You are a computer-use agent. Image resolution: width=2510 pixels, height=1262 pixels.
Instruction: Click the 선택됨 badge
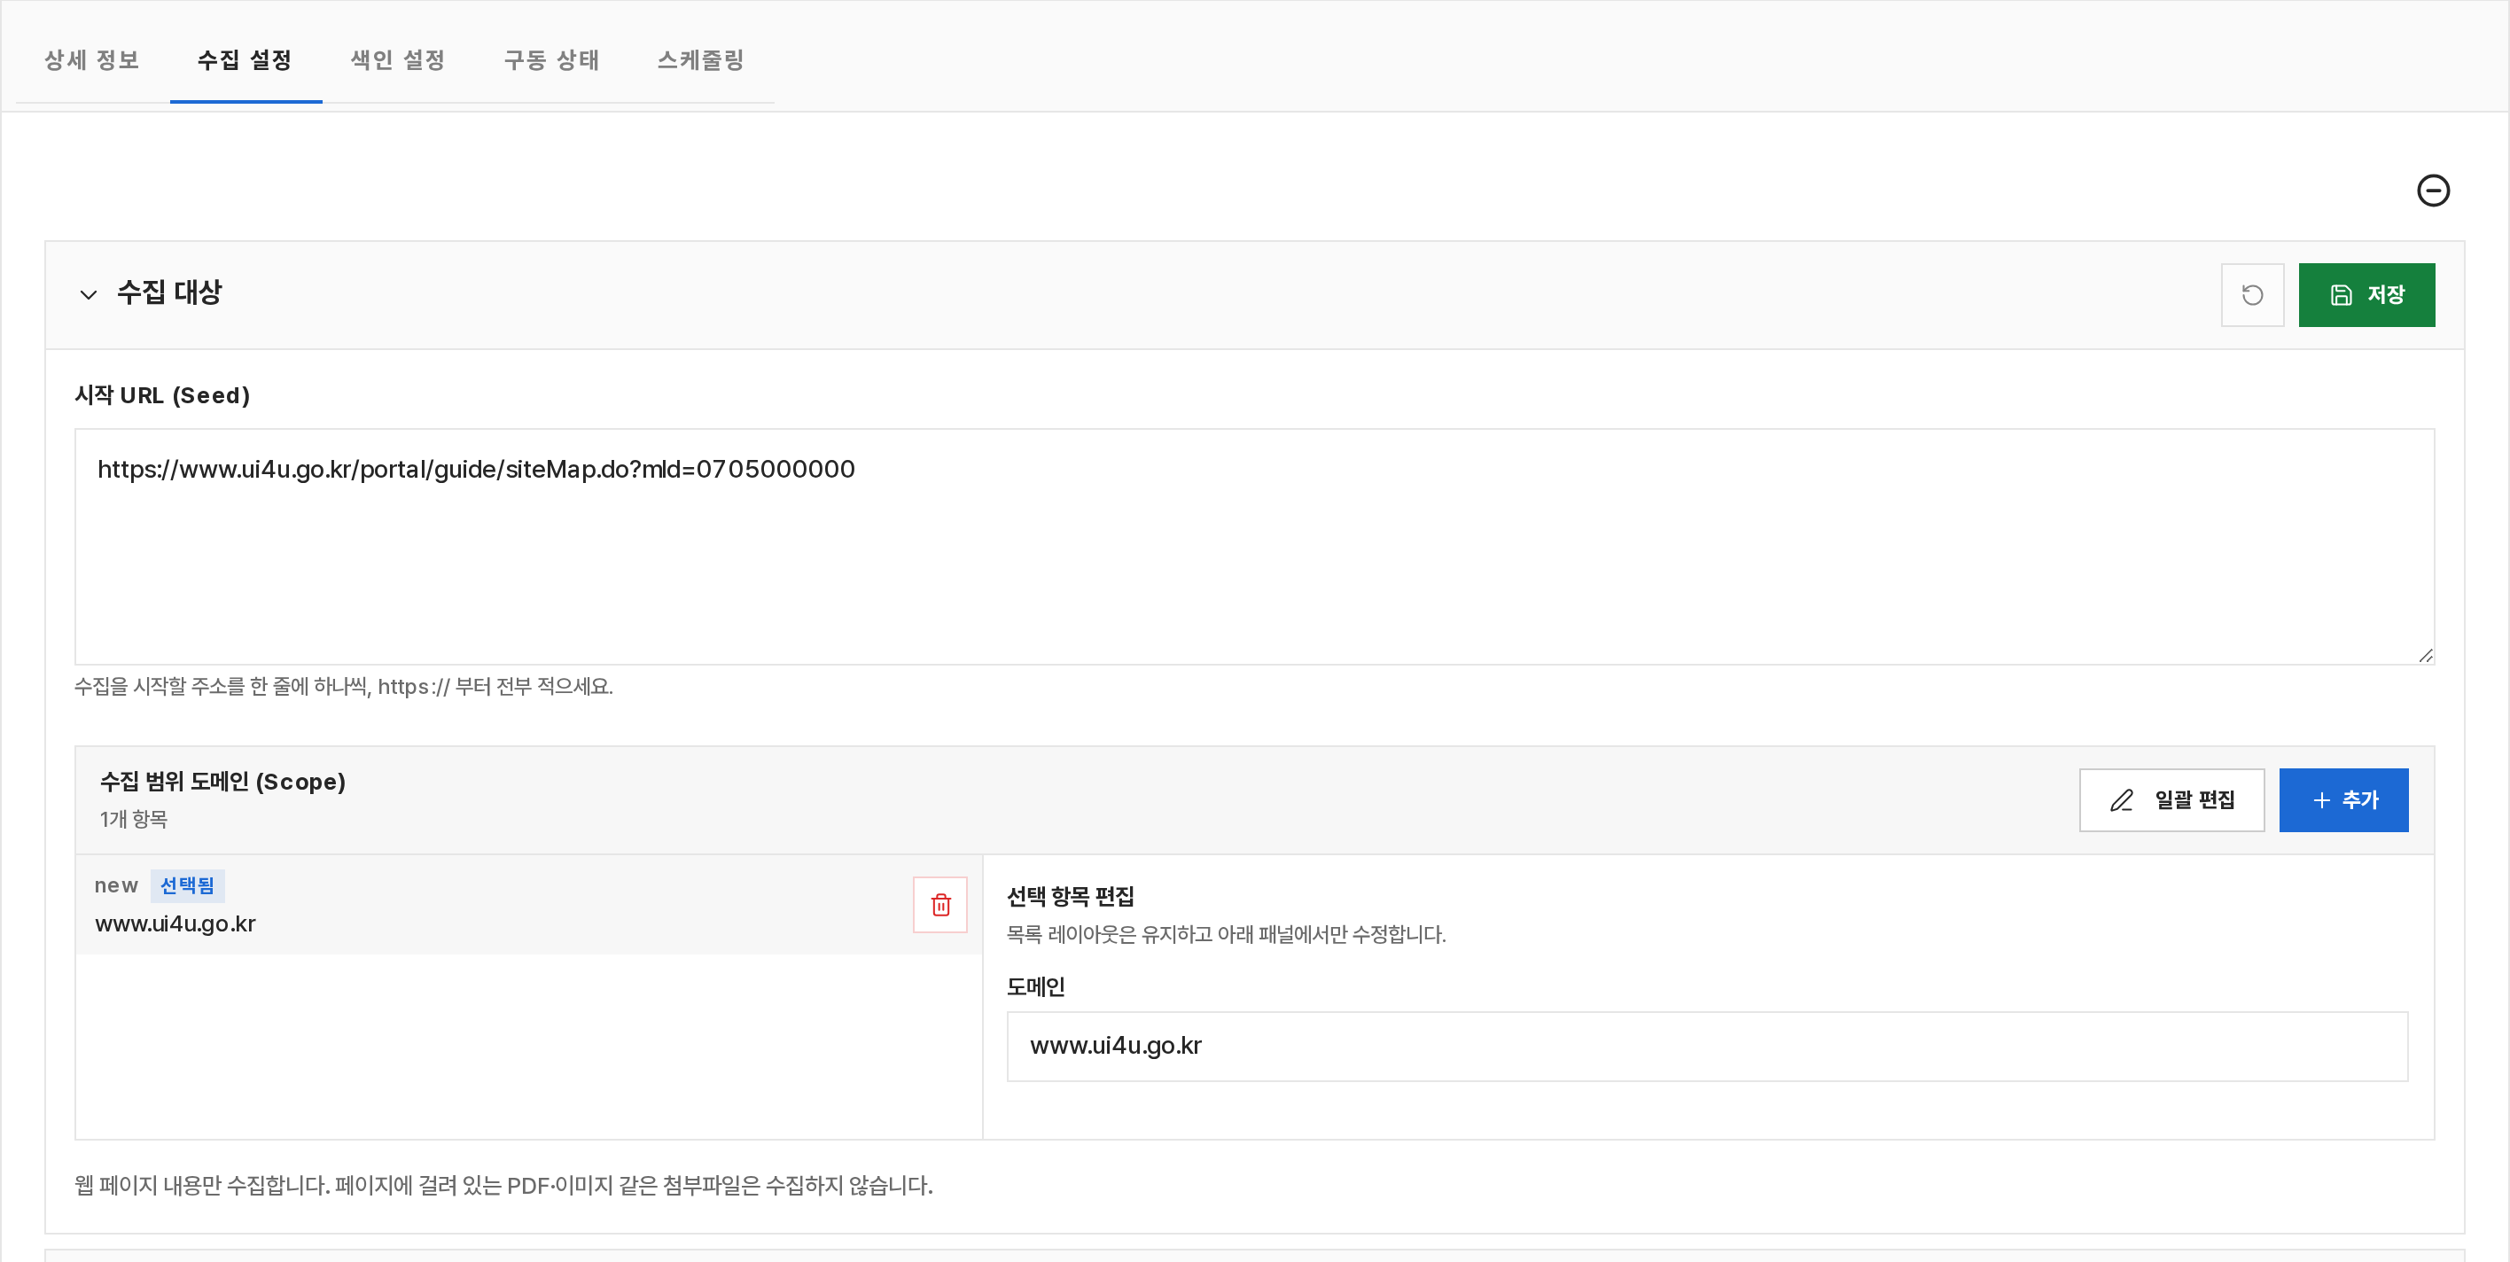(x=187, y=884)
